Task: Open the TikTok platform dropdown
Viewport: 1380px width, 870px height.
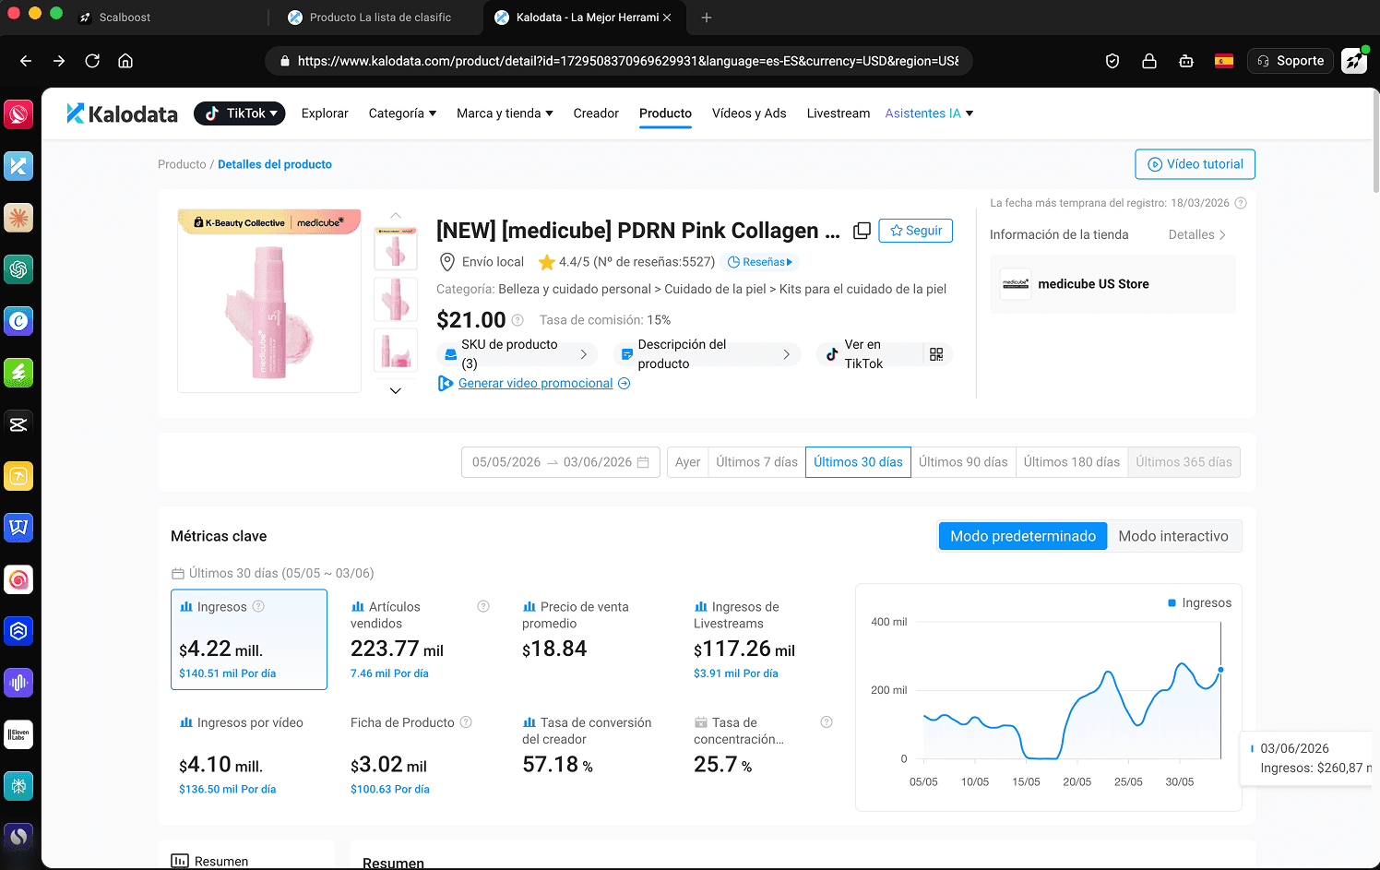Action: point(240,113)
